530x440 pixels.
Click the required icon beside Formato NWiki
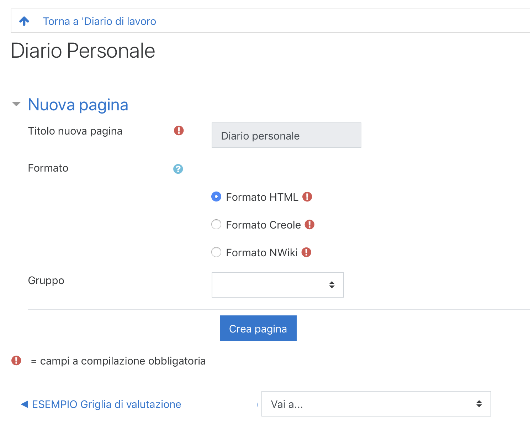(306, 252)
